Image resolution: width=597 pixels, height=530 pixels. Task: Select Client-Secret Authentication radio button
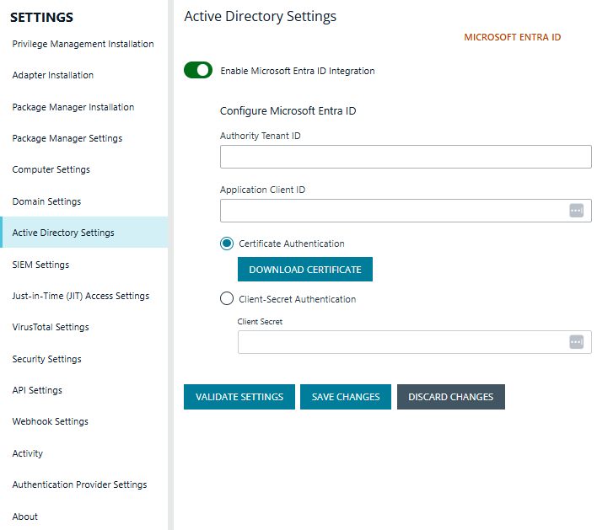227,298
